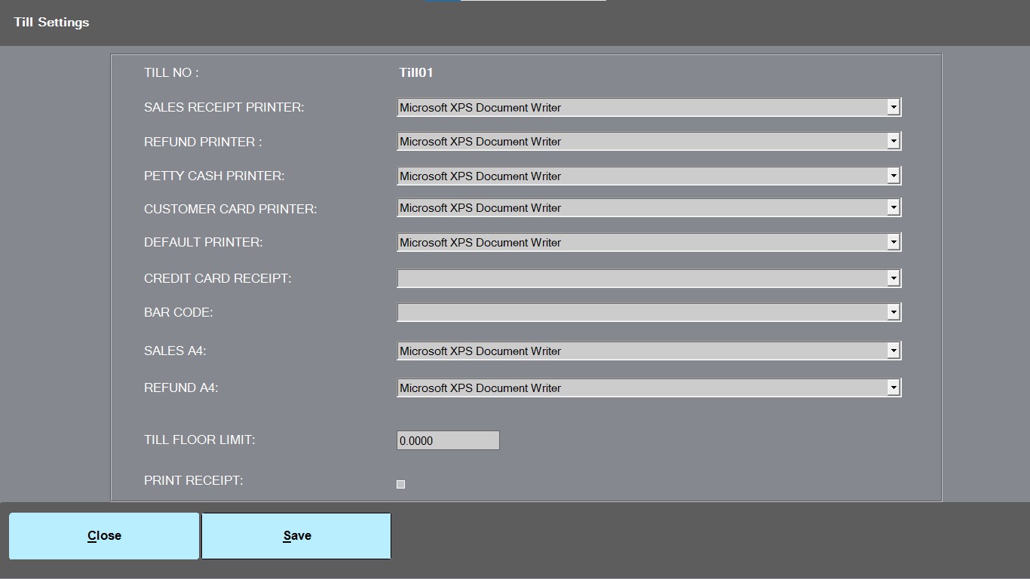Click the TILL FLOOR LIMIT label
Viewport: 1030px width, 579px height.
pos(199,440)
